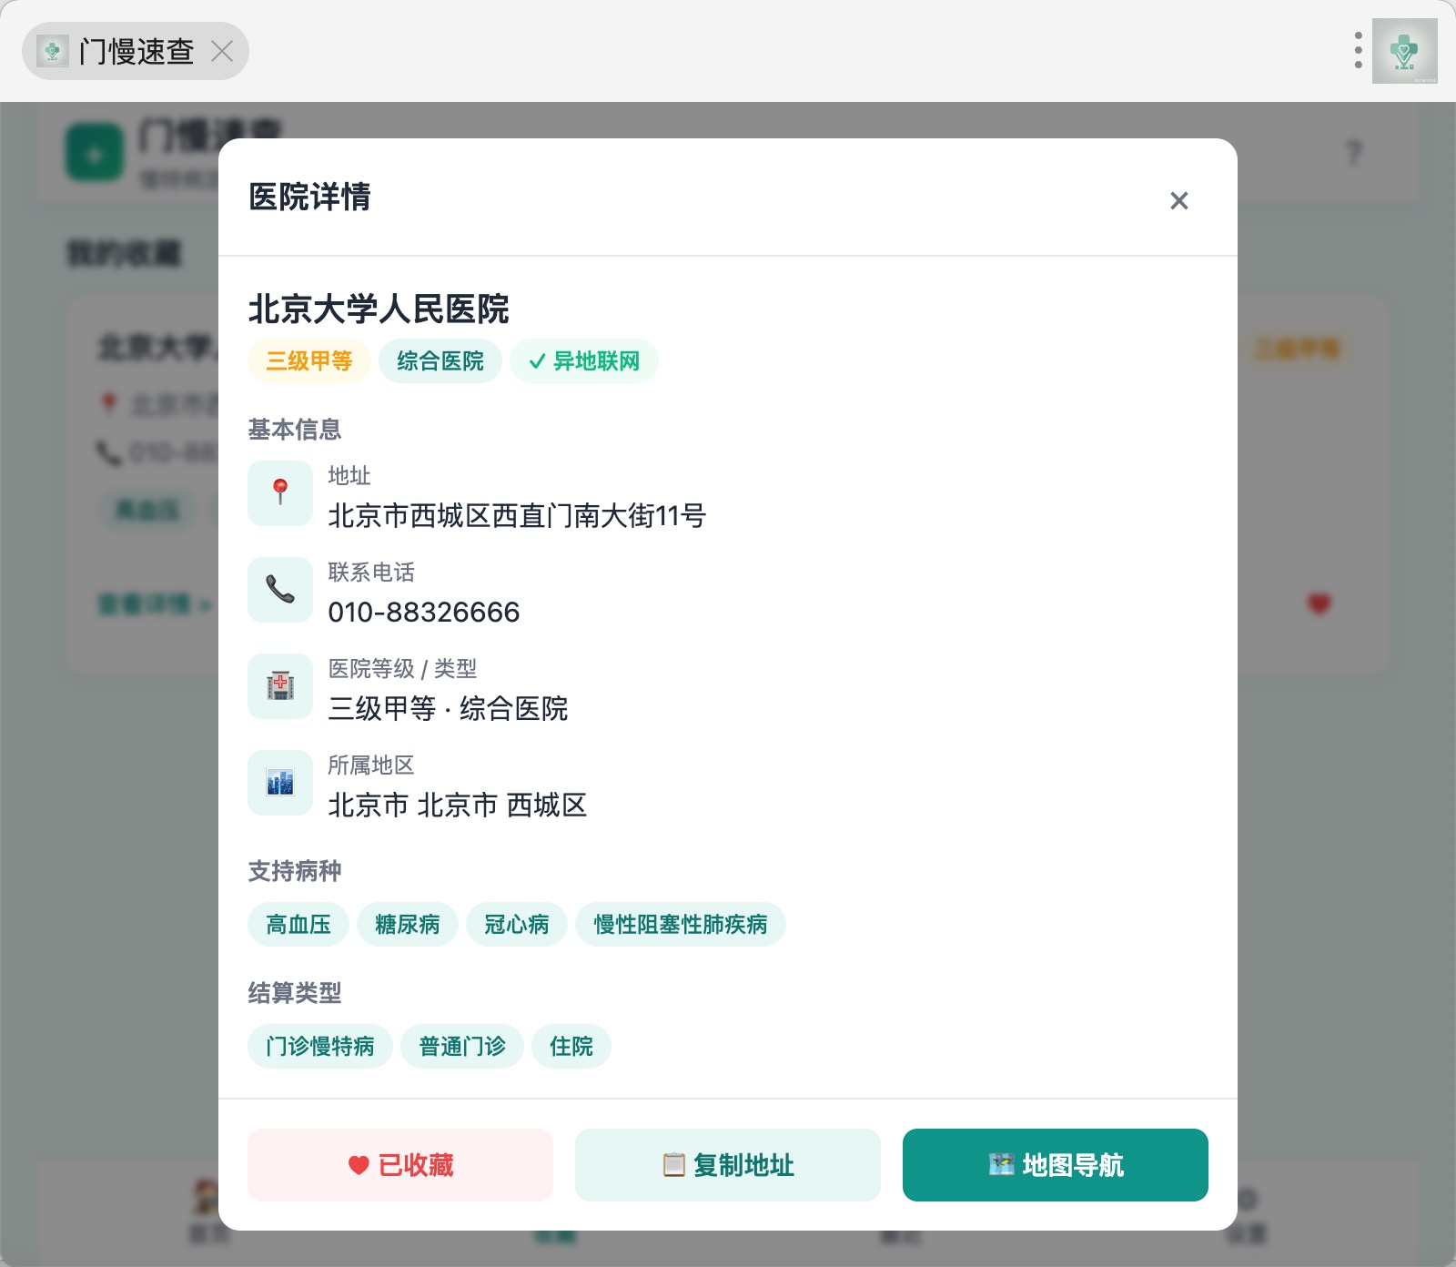Click the hospital name 北京大学人民医院

click(379, 309)
